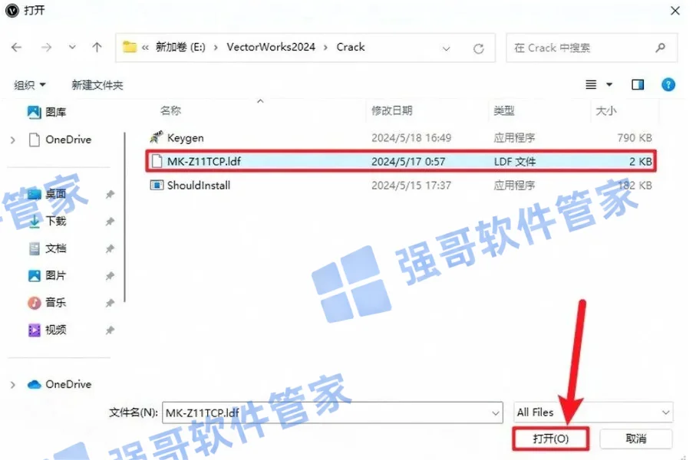Viewport: 696px width, 460px height.
Task: Click the ShouldInstall file icon
Action: [x=157, y=185]
